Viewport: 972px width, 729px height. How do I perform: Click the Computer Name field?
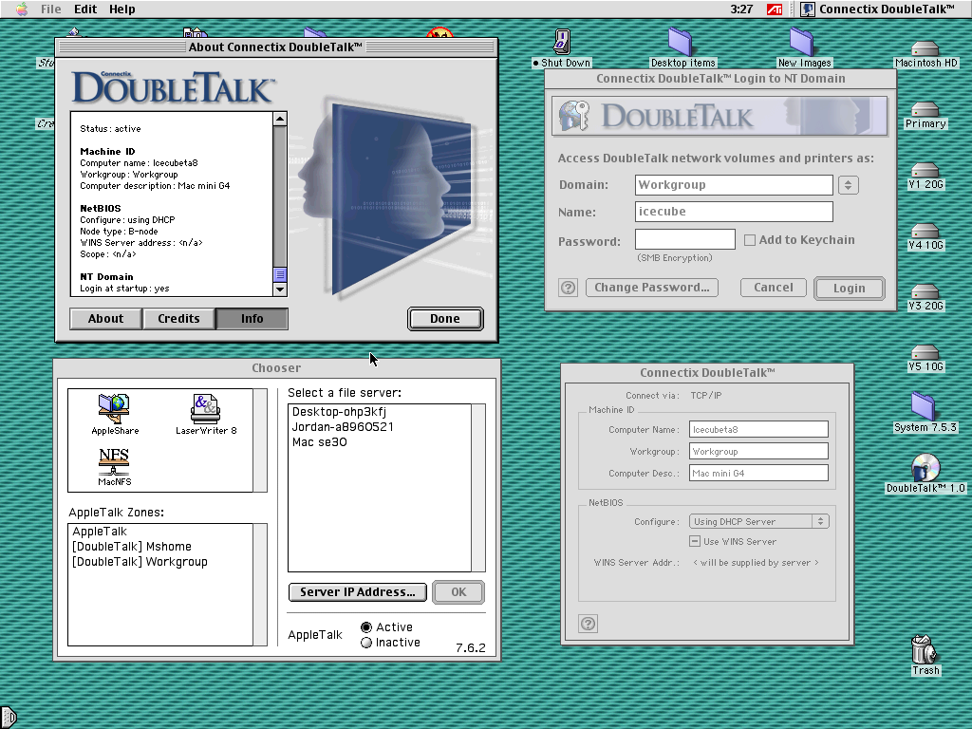(x=758, y=429)
